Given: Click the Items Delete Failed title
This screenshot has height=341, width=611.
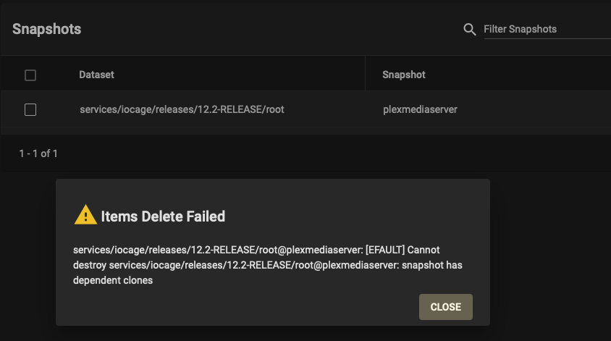Looking at the screenshot, I should [x=163, y=216].
